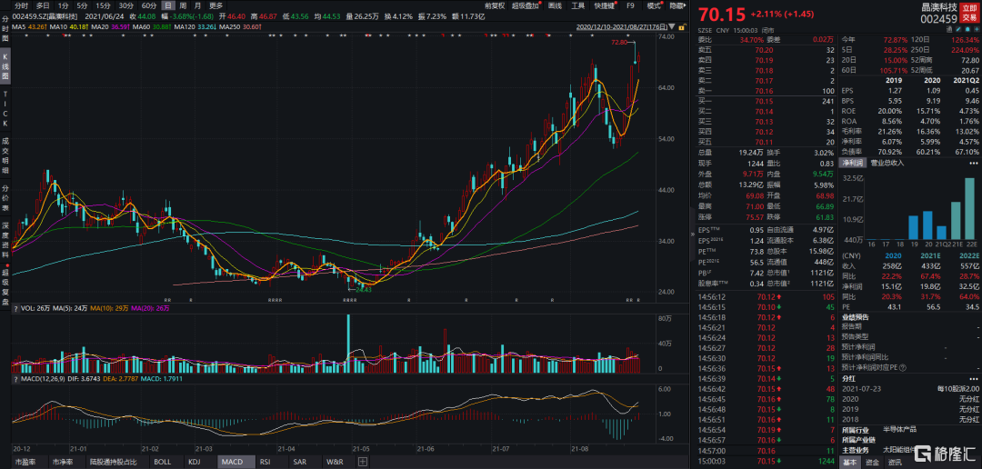Open the 画线 drawing tool

(x=555, y=5)
